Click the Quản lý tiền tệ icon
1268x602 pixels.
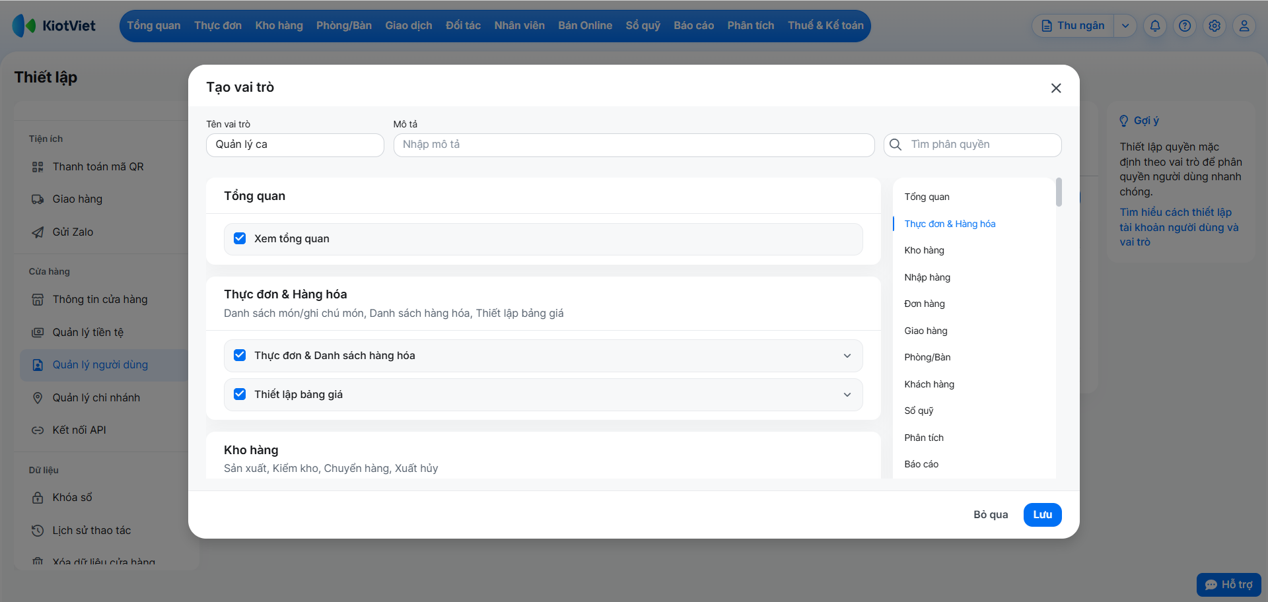38,333
